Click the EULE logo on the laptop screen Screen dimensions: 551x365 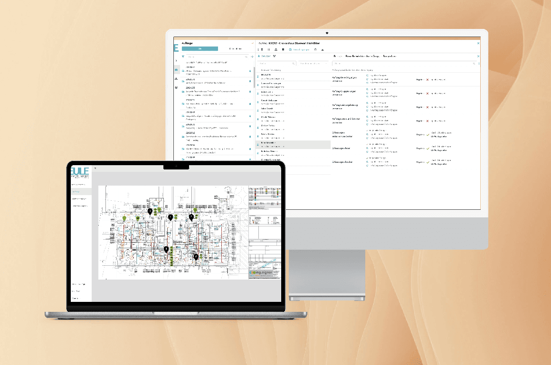[x=80, y=172]
